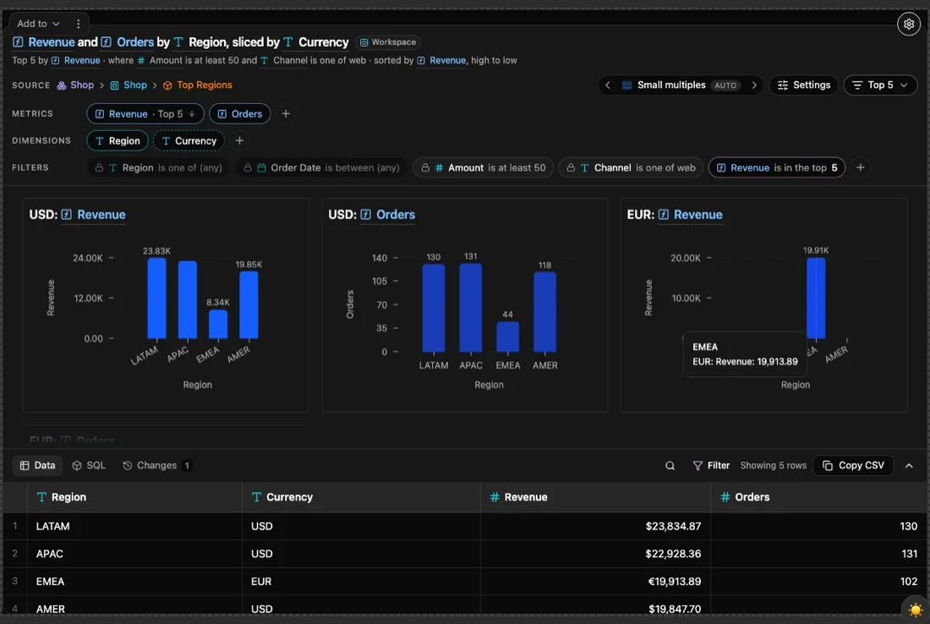Select the Small multiples chart type
The image size is (930, 624).
pos(681,85)
